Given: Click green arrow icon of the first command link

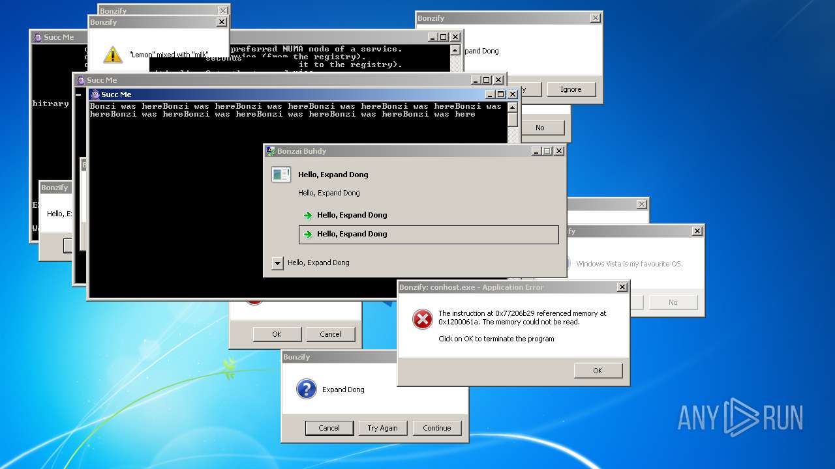Looking at the screenshot, I should coord(308,215).
